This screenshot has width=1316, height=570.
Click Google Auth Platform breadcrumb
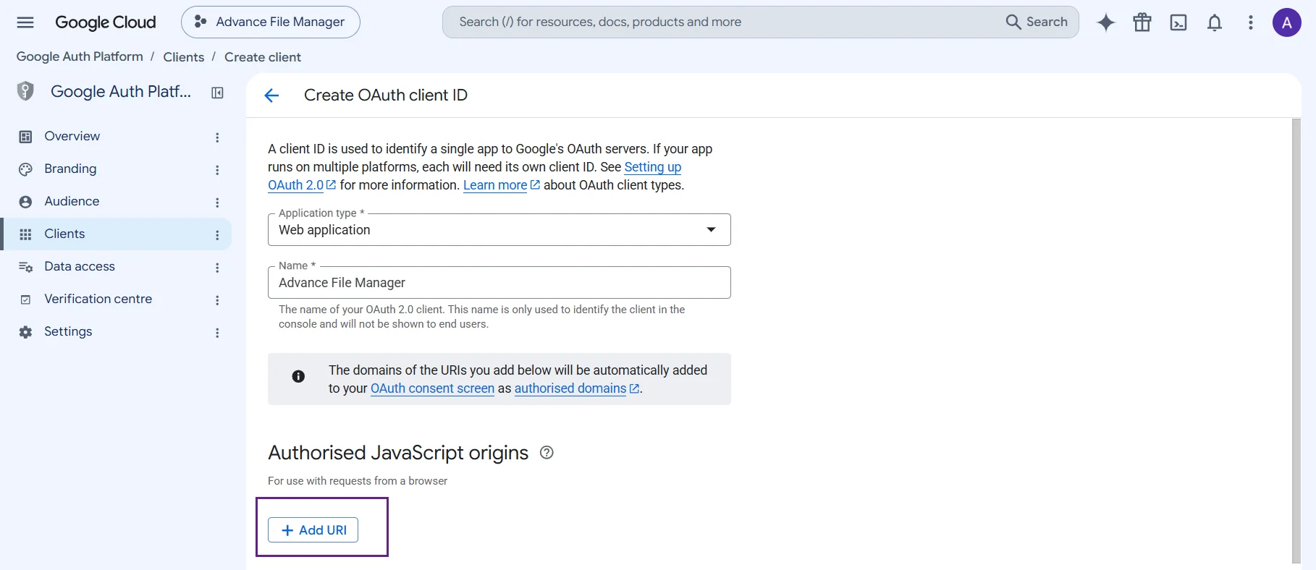point(80,56)
